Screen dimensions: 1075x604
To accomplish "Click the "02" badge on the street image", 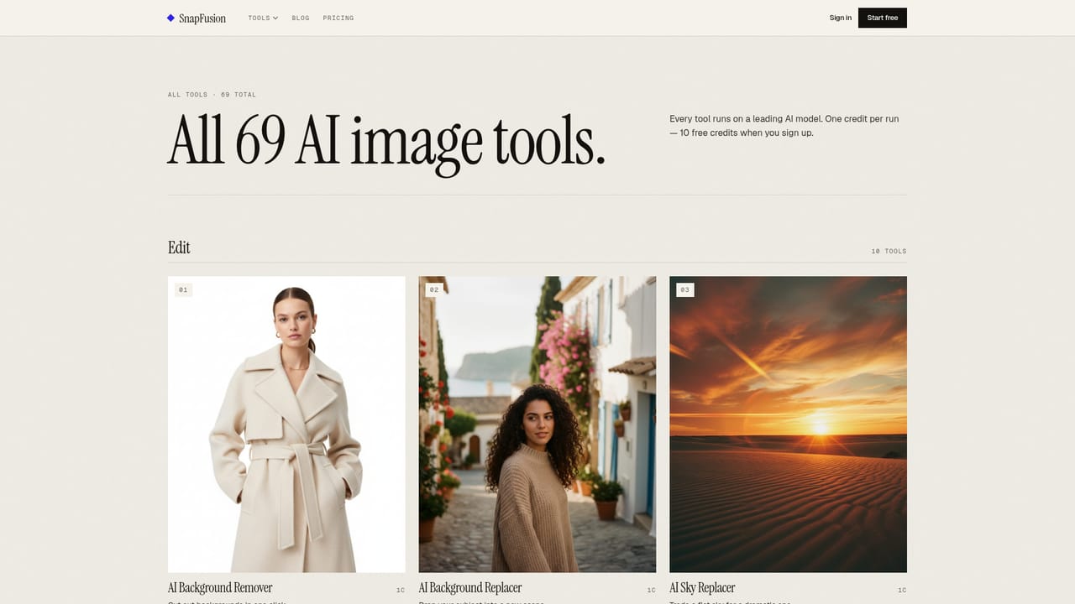I will (433, 289).
